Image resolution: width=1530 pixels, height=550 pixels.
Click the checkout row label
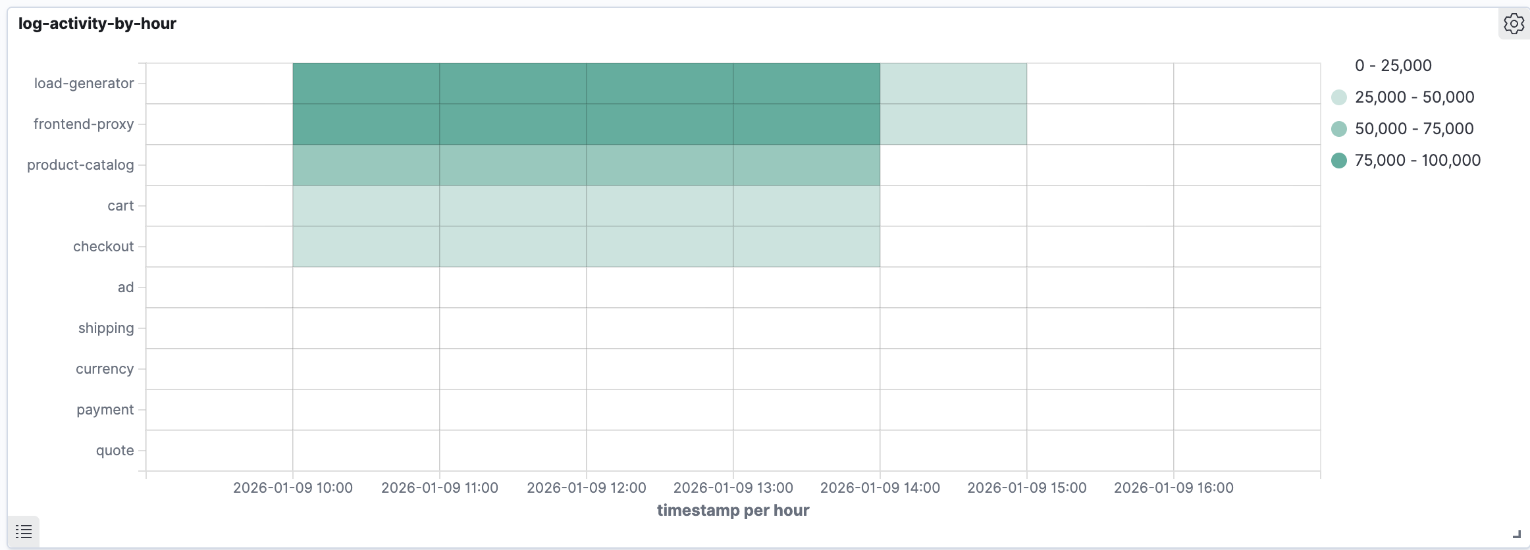click(103, 246)
